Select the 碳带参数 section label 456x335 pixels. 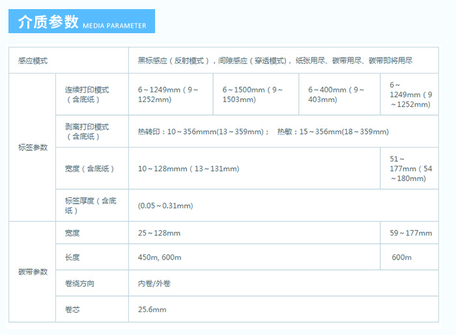tap(33, 272)
